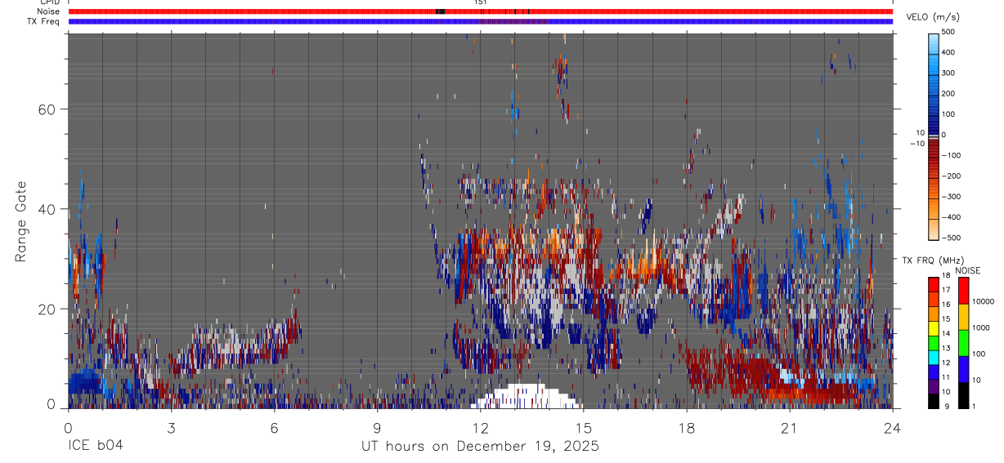1004x463 pixels.
Task: Click the 500 label on the velocity scale
Action: point(950,32)
